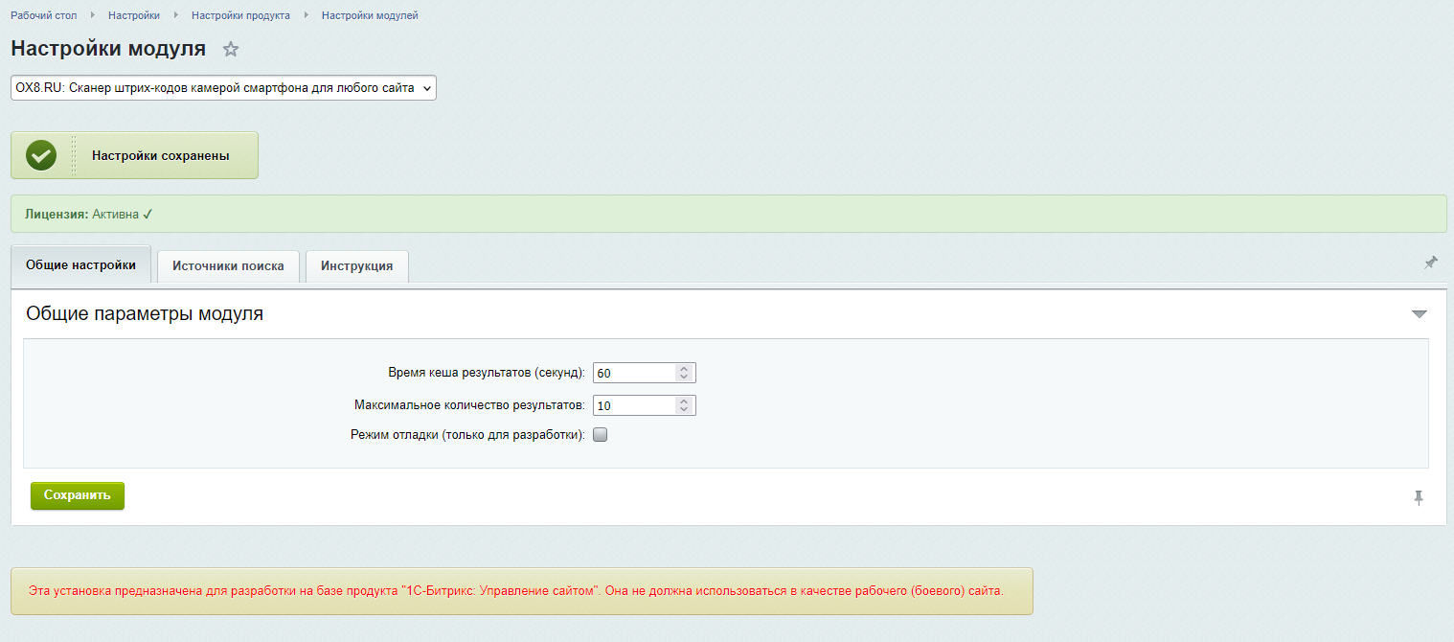The width and height of the screenshot is (1454, 642).
Task: Click the green checkmark icon of saved notification
Action: pos(41,155)
